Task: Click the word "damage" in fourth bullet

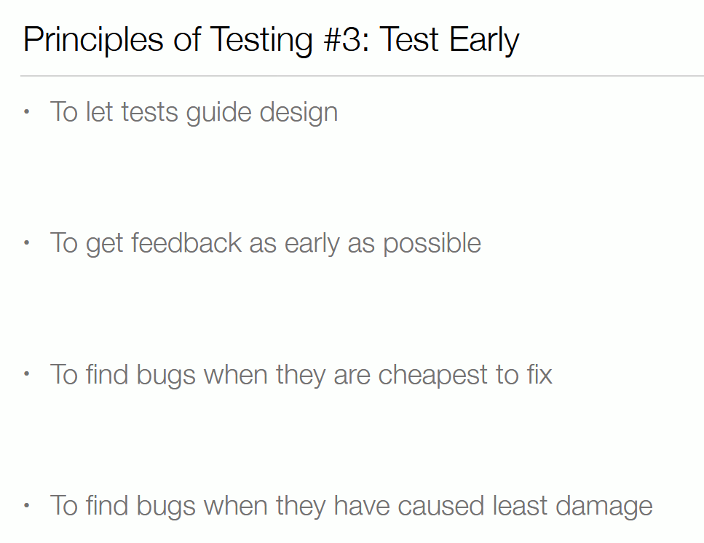Action: (x=604, y=507)
